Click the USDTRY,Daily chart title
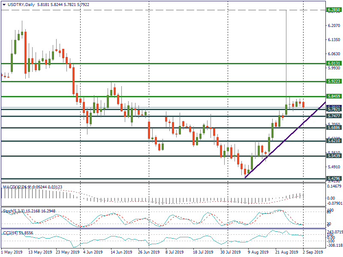Image resolution: width=343 pixels, height=257 pixels. (22, 5)
